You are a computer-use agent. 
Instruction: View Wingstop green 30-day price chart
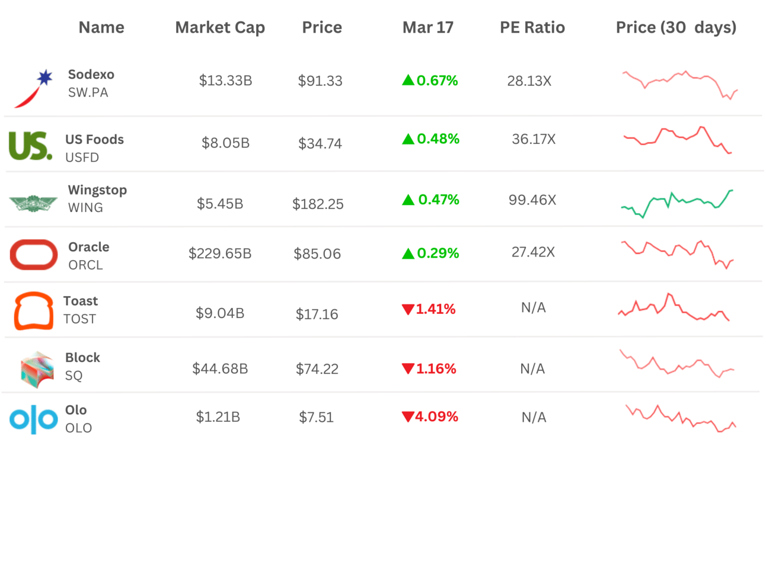pyautogui.click(x=677, y=203)
